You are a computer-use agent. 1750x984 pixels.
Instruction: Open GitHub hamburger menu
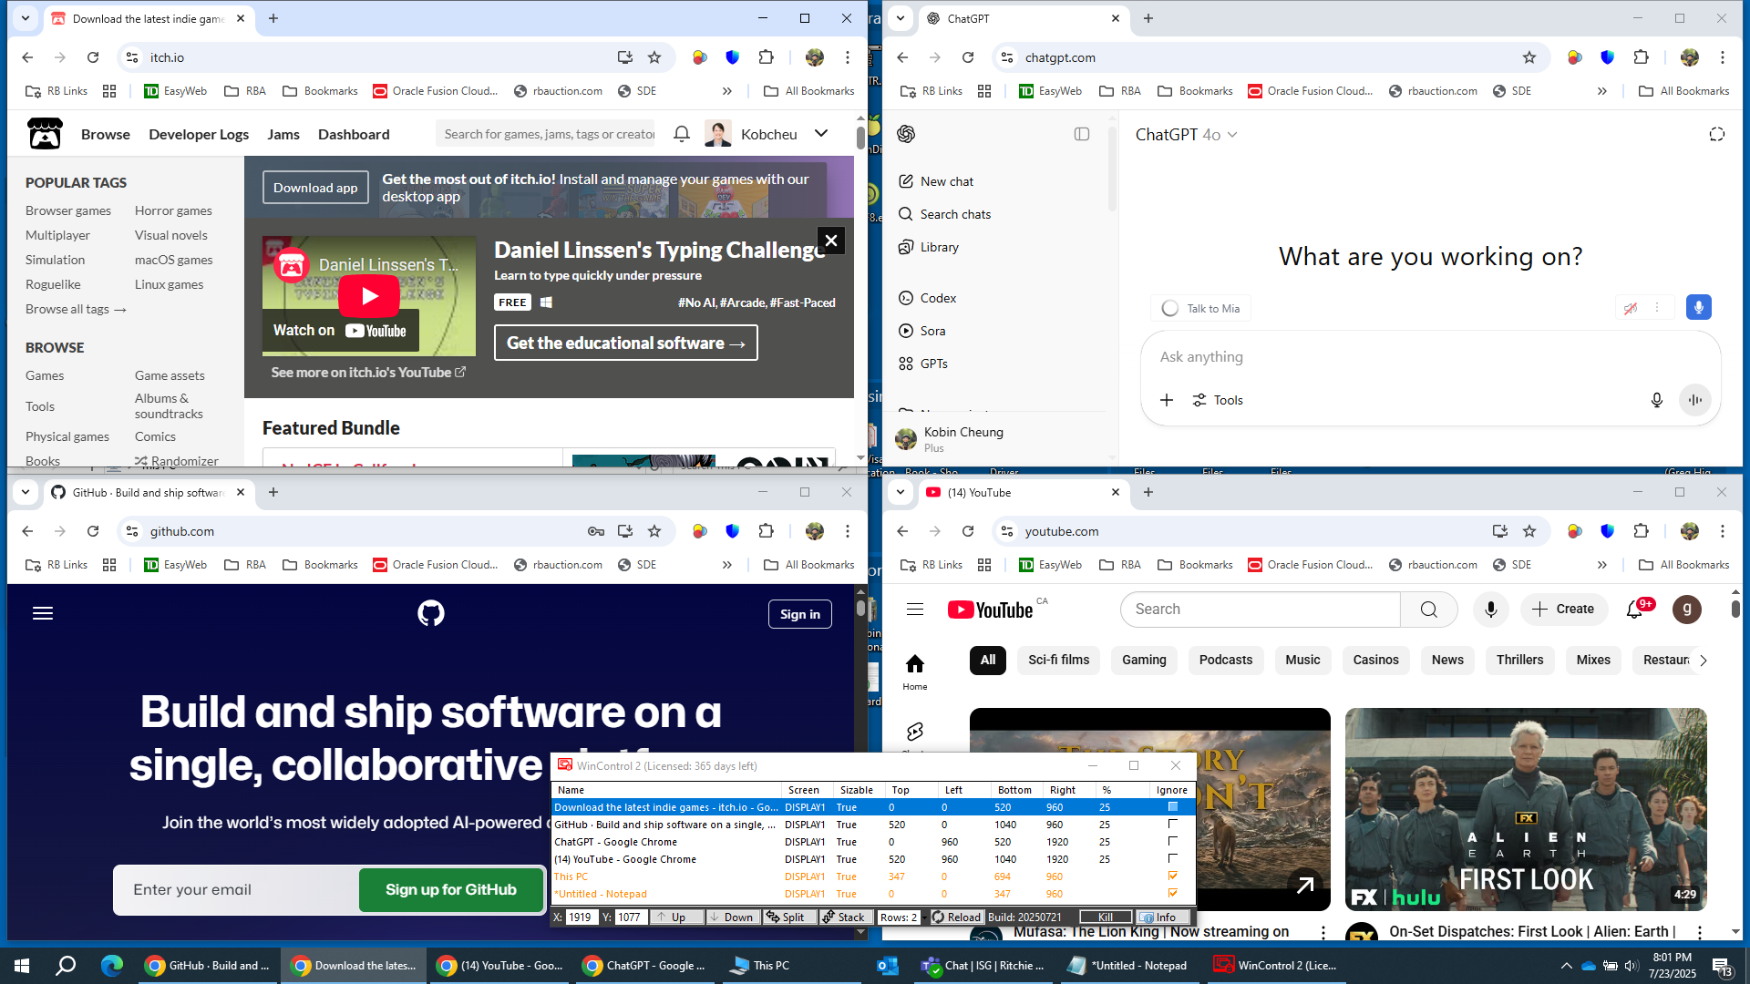point(43,613)
